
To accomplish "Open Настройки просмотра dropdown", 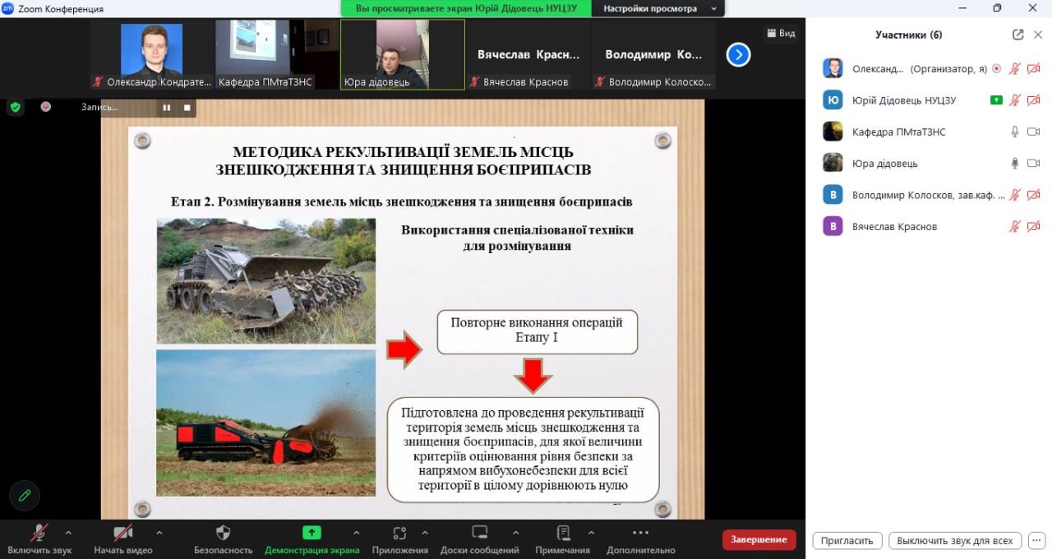I will (x=659, y=8).
